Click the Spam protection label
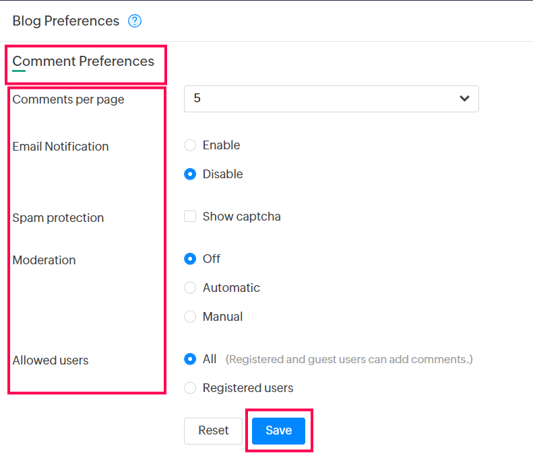533x460 pixels. (x=58, y=218)
